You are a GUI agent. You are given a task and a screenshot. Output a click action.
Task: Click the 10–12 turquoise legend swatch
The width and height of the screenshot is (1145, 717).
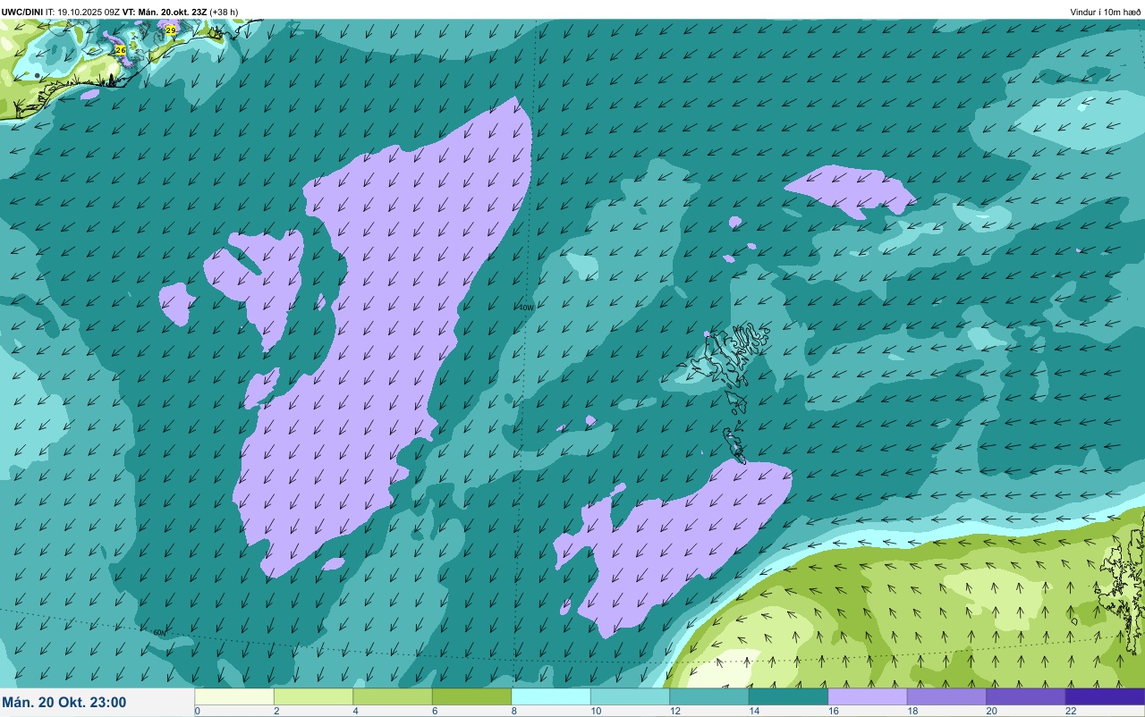point(630,696)
